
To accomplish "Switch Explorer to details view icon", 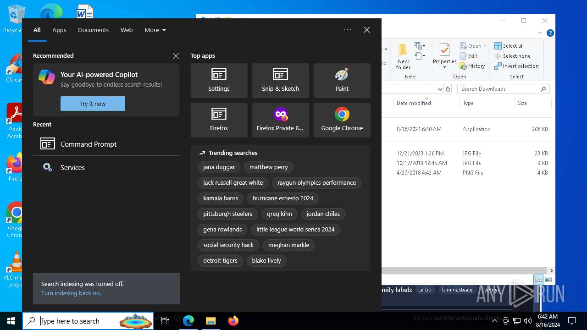I will pyautogui.click(x=538, y=280).
